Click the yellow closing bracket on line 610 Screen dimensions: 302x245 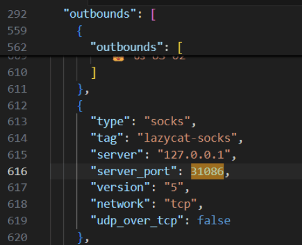point(94,72)
